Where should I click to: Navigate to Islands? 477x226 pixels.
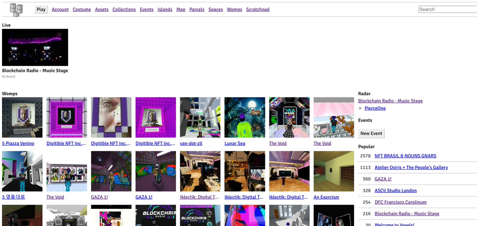[165, 10]
